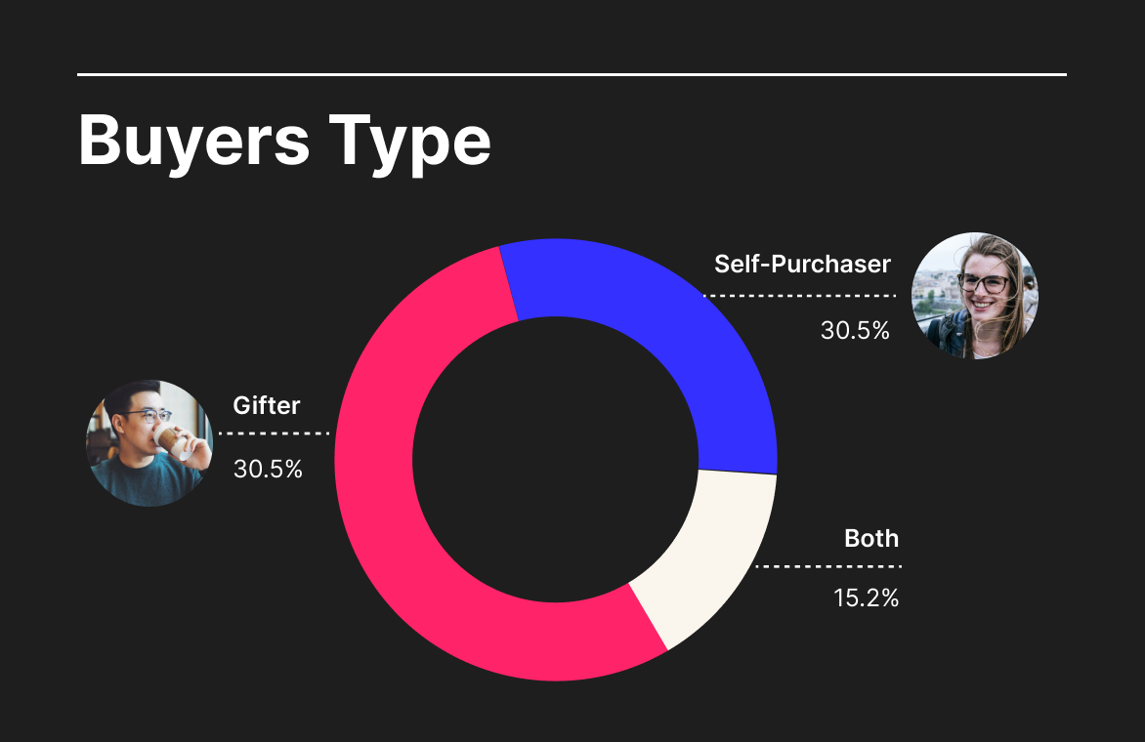Click the woman's eyeglasses in her photo

point(982,284)
